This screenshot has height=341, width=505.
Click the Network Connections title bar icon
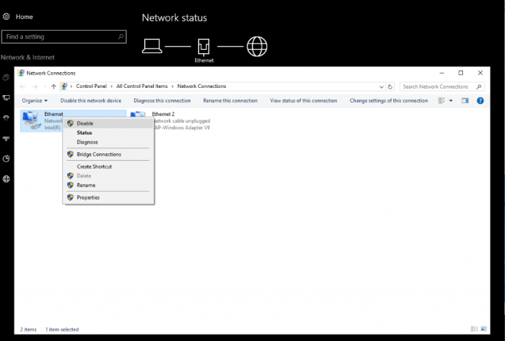[21, 73]
